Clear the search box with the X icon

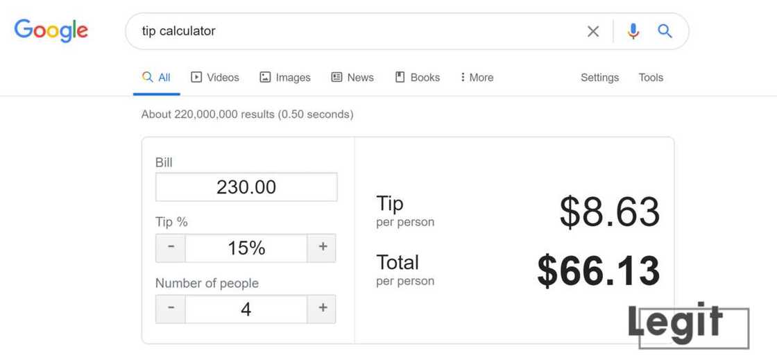593,31
